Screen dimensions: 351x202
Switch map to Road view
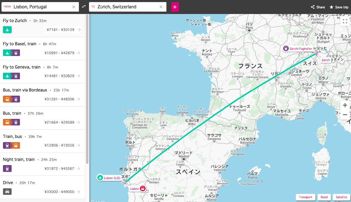click(x=324, y=197)
